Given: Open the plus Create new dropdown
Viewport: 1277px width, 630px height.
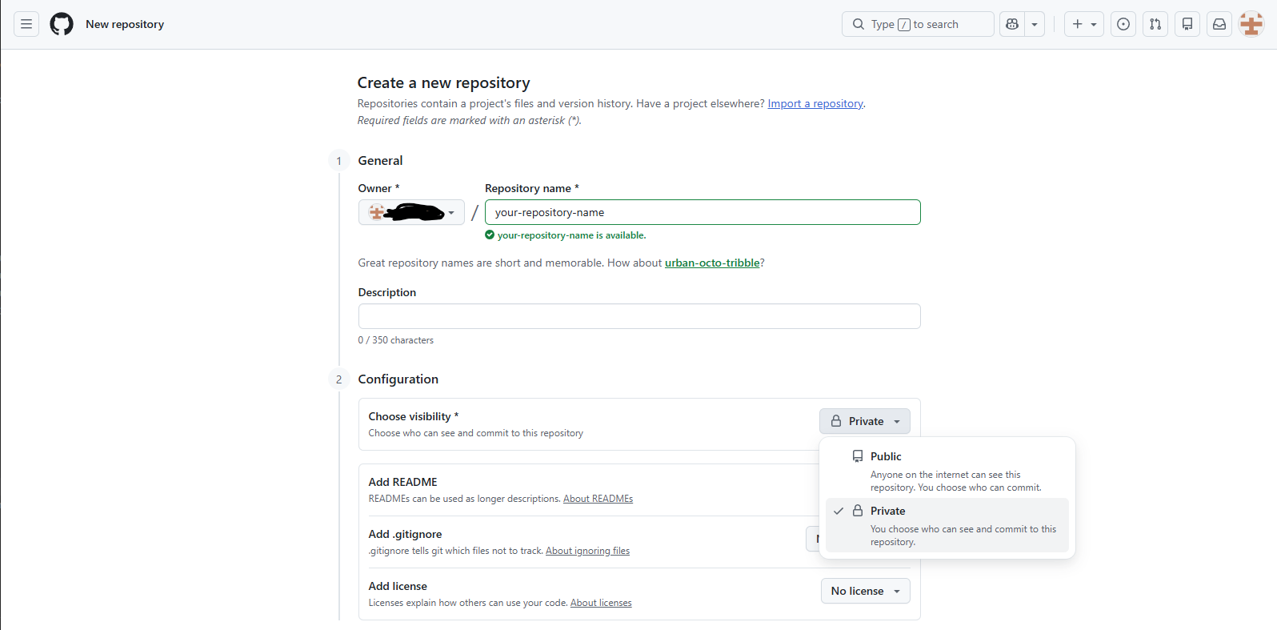Looking at the screenshot, I should coord(1084,24).
